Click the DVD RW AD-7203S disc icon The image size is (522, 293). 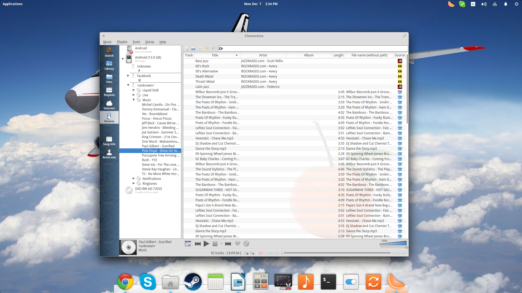[x=129, y=190]
